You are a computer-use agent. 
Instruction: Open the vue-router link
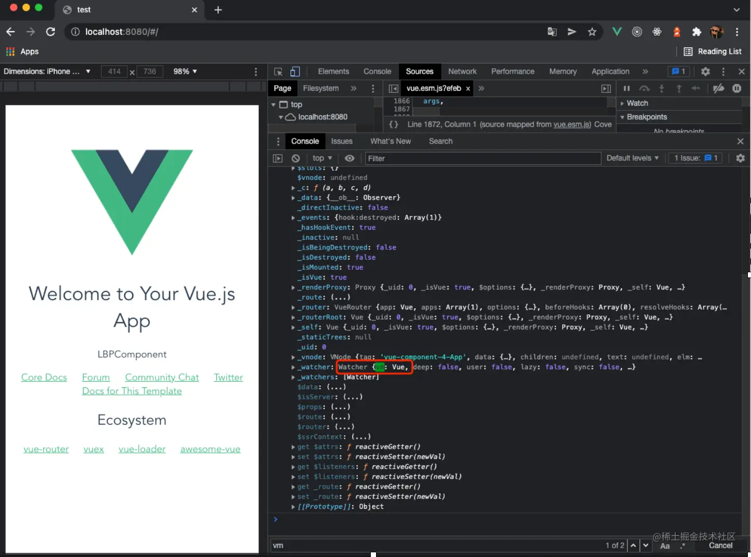coord(46,449)
